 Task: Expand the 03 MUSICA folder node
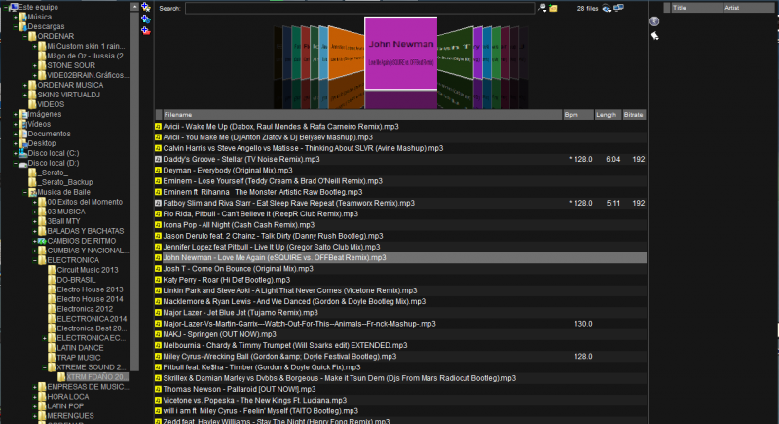[x=34, y=212]
